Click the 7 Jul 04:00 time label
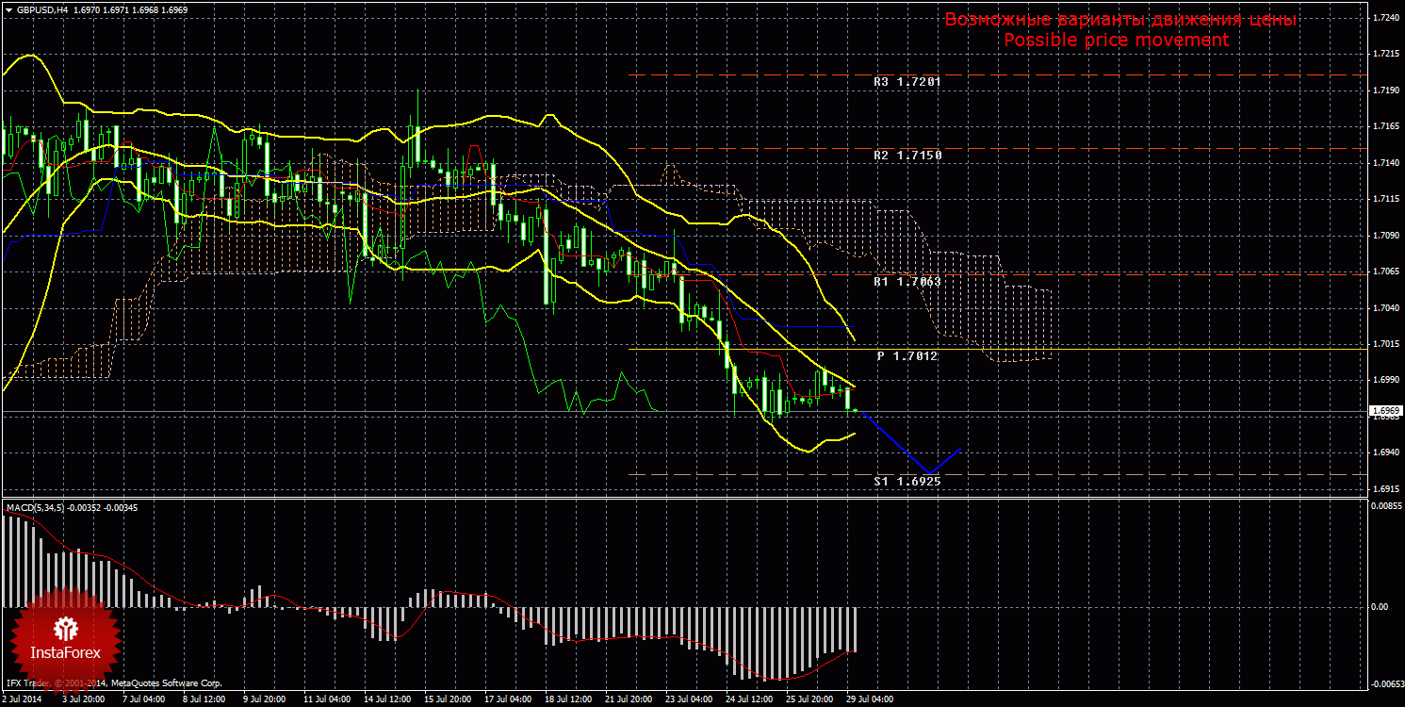The height and width of the screenshot is (707, 1405). click(143, 700)
